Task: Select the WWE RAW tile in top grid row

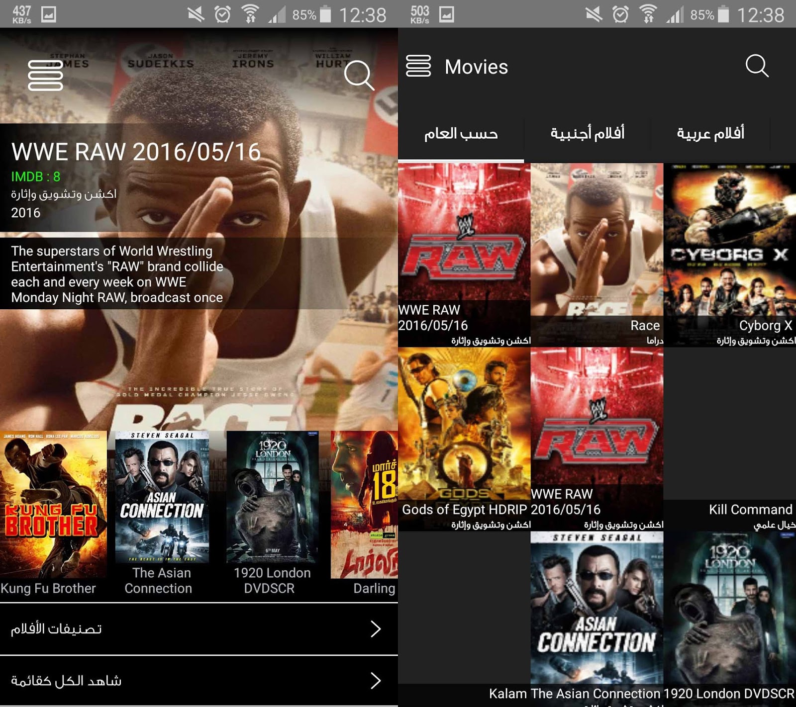Action: point(464,255)
